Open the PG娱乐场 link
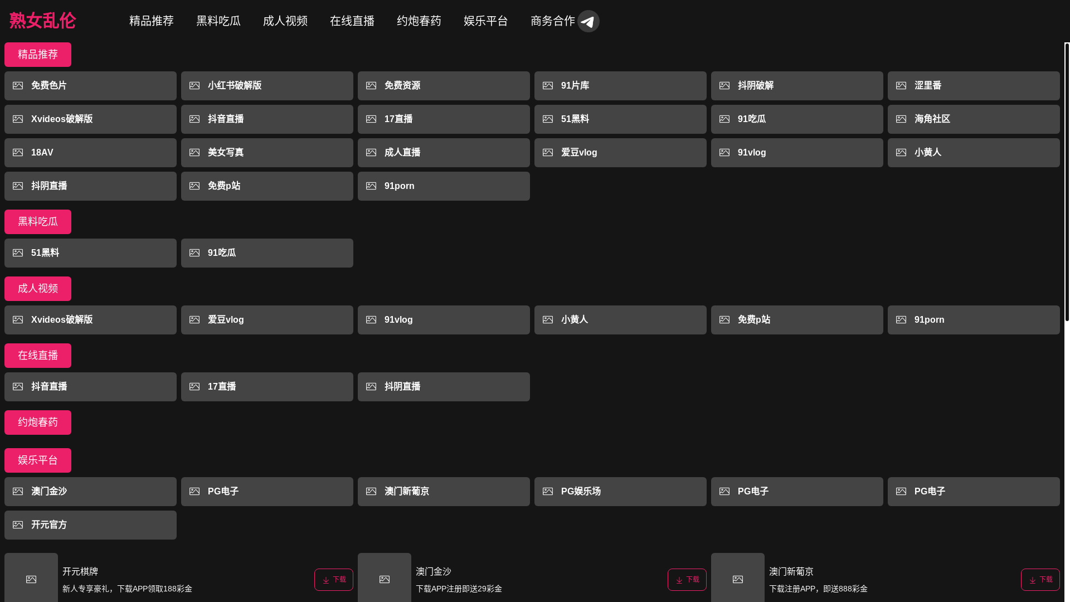 tap(620, 492)
